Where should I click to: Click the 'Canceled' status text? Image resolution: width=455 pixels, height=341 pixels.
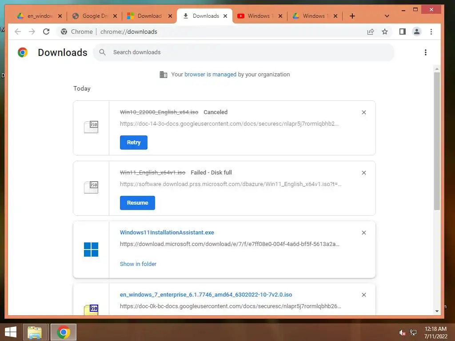(216, 112)
